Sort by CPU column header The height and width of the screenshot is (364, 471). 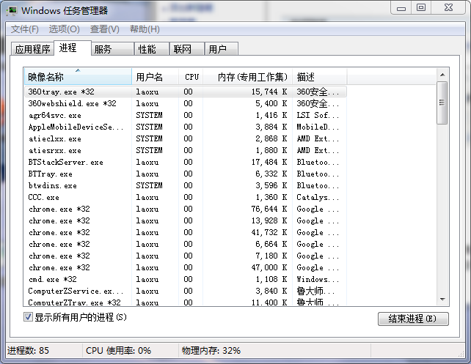click(191, 77)
